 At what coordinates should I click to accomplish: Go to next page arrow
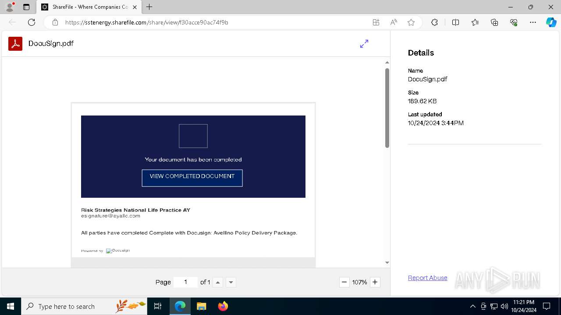click(x=231, y=282)
